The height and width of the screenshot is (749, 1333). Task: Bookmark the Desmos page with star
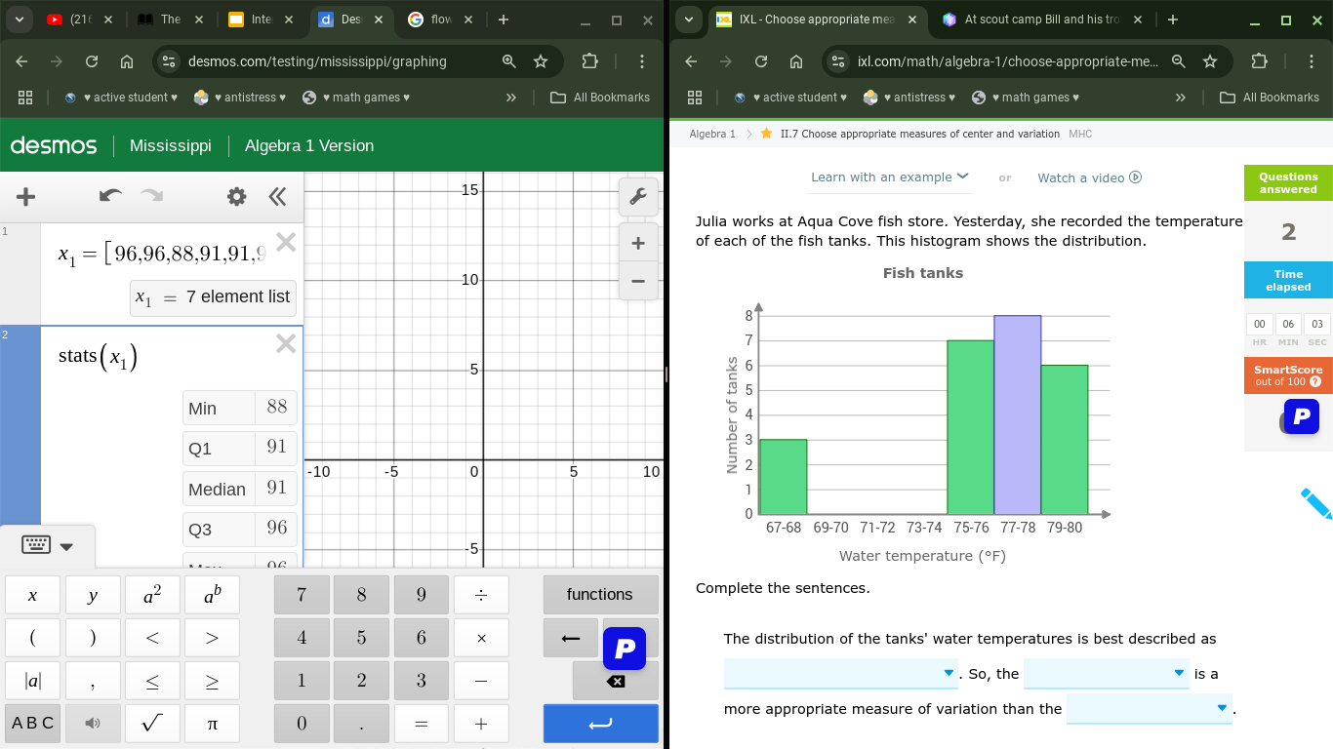(541, 61)
